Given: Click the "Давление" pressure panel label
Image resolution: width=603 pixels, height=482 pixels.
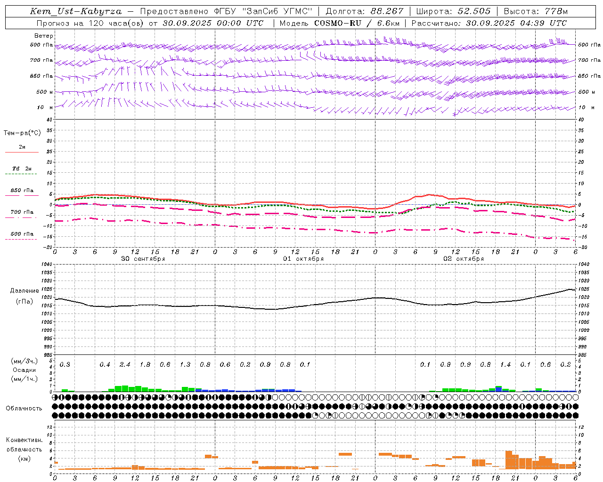Looking at the screenshot, I should click(24, 291).
